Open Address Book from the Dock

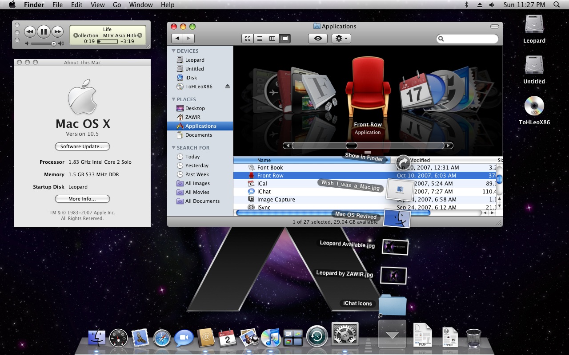click(x=205, y=338)
